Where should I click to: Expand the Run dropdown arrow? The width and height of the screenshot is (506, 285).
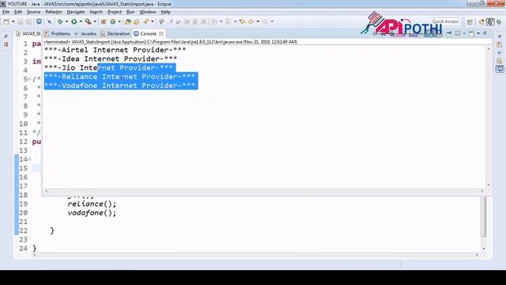81,21
